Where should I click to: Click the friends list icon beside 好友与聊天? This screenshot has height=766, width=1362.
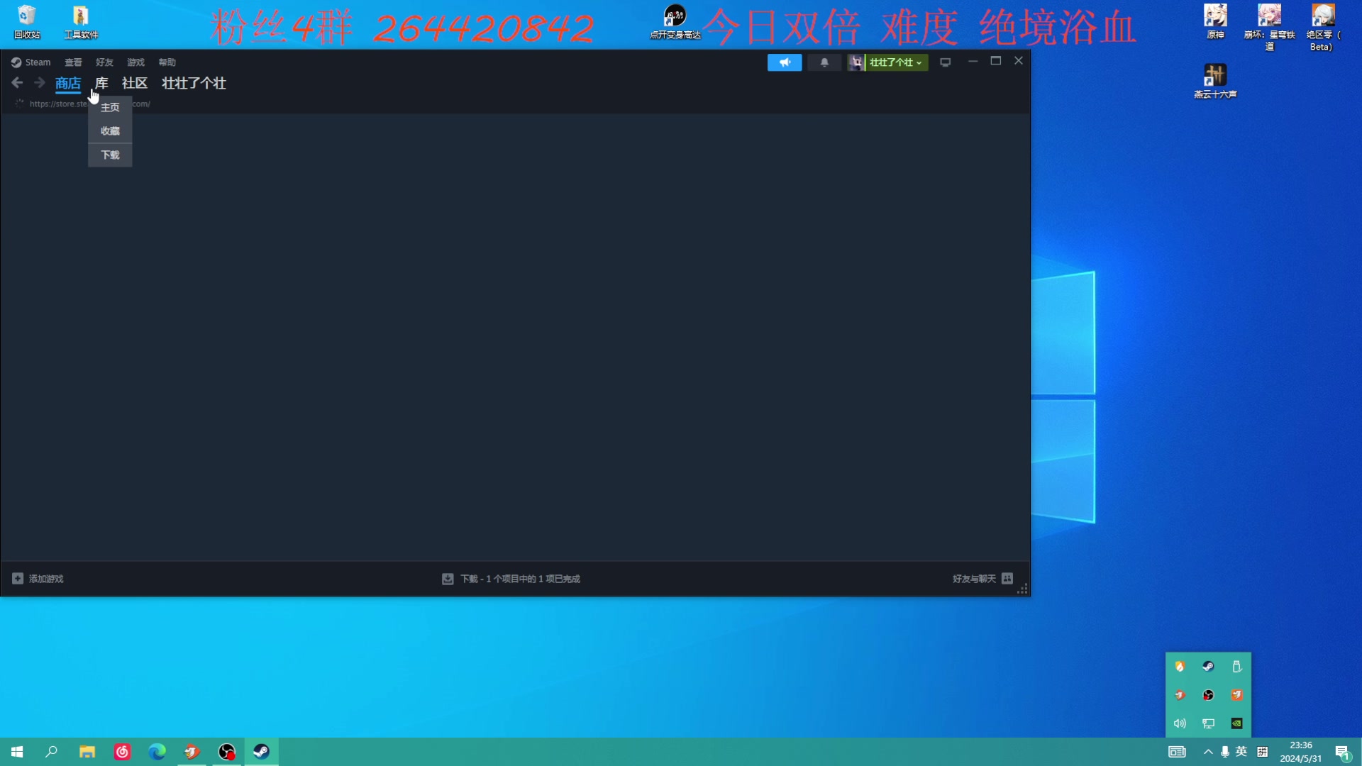tap(1007, 579)
